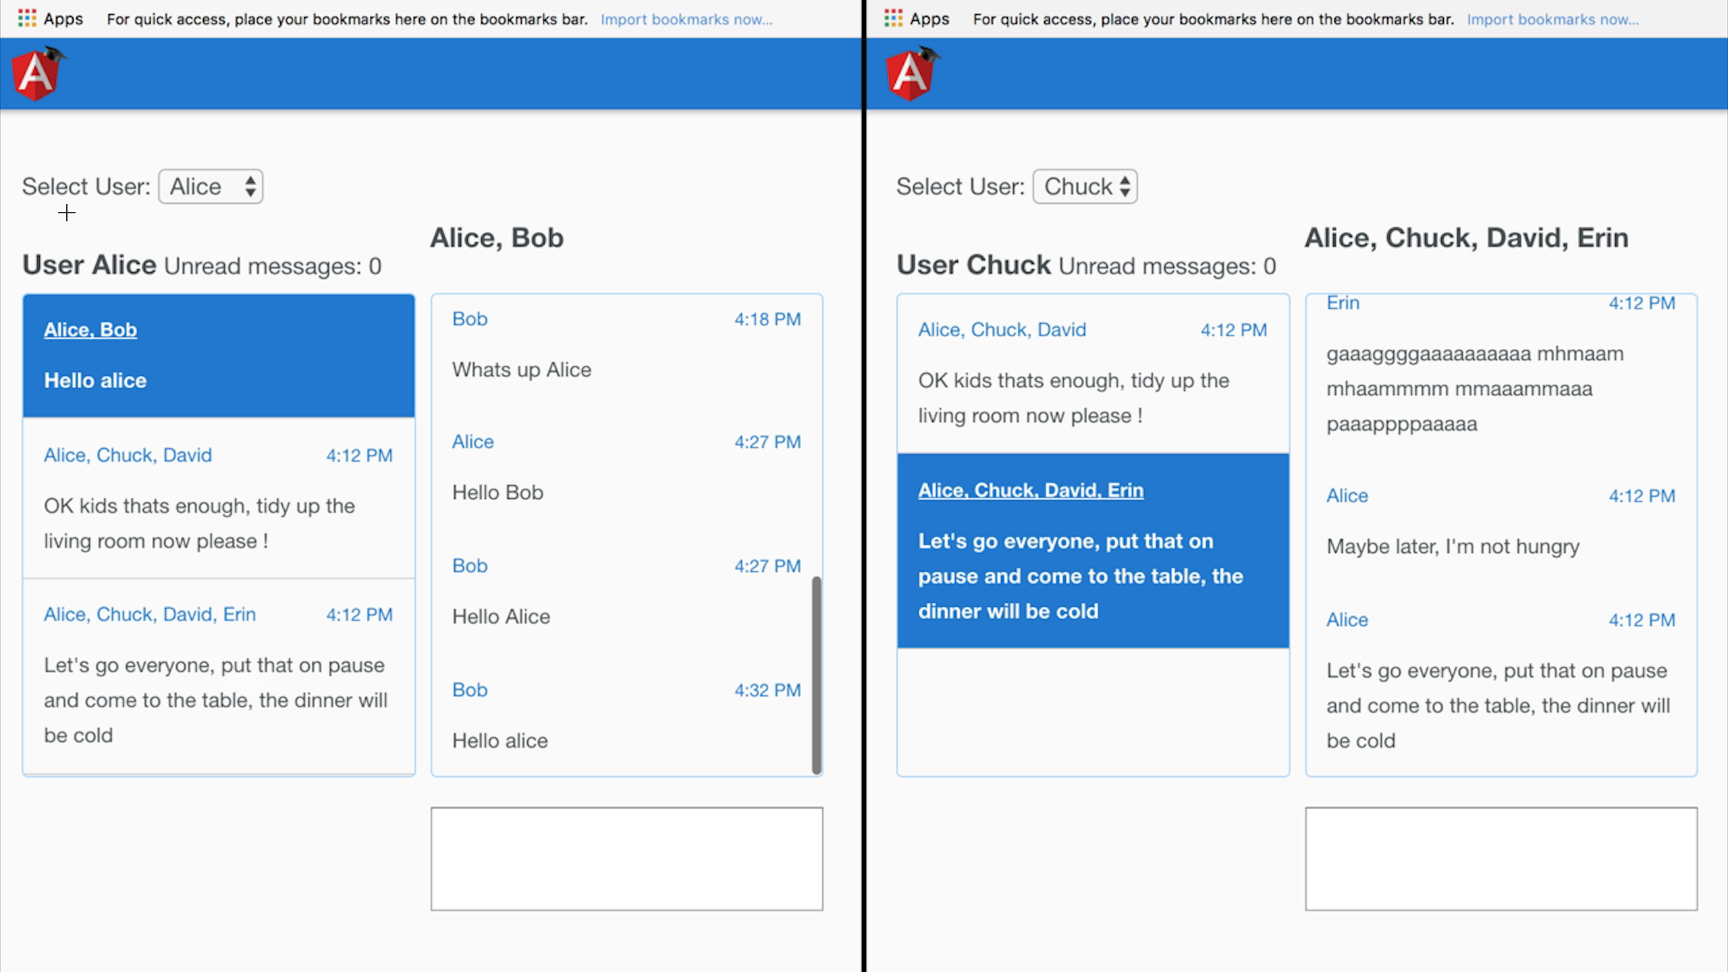
Task: Open Alice, Chuck, David thread in Chuck's list
Action: click(1093, 373)
